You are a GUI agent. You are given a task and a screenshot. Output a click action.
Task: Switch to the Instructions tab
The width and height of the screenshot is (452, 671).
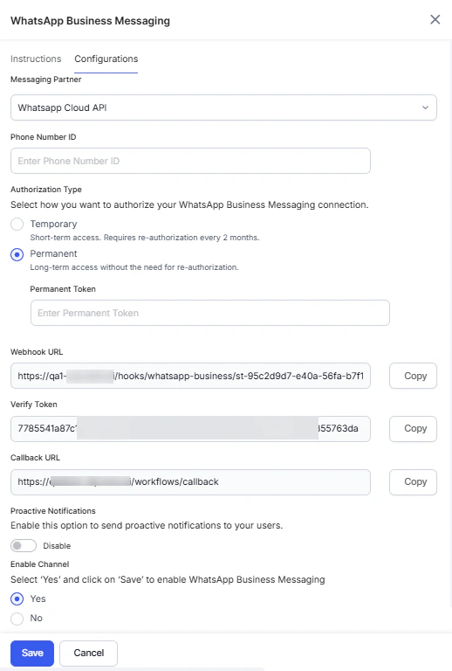pyautogui.click(x=36, y=59)
